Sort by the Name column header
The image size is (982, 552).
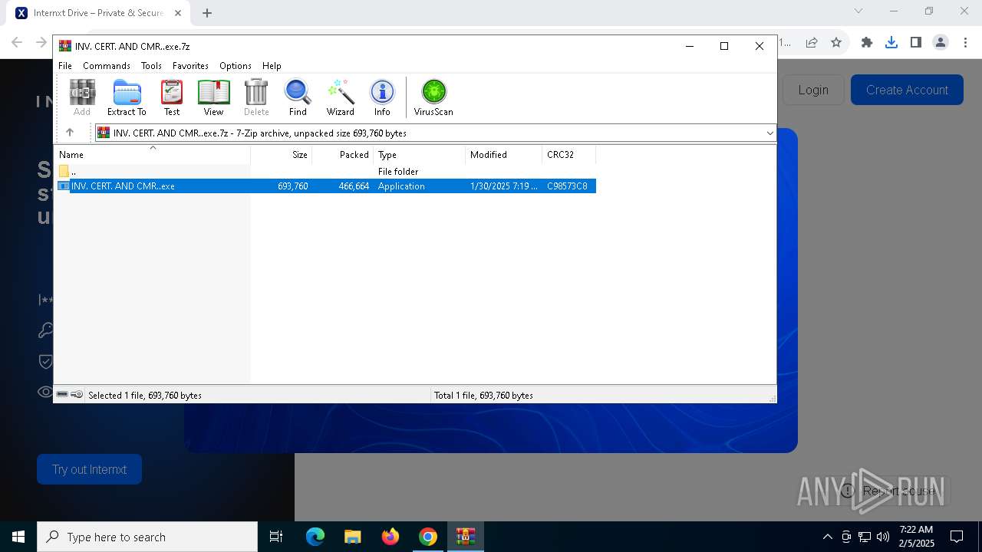click(x=152, y=155)
